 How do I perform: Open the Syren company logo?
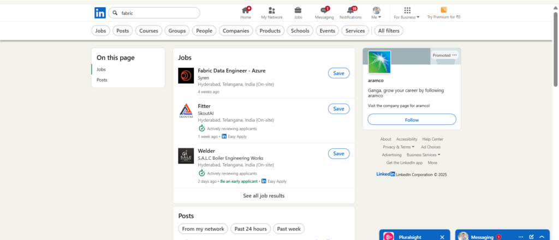pos(186,75)
